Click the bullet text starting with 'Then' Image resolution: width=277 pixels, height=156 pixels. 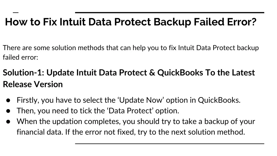(98, 111)
